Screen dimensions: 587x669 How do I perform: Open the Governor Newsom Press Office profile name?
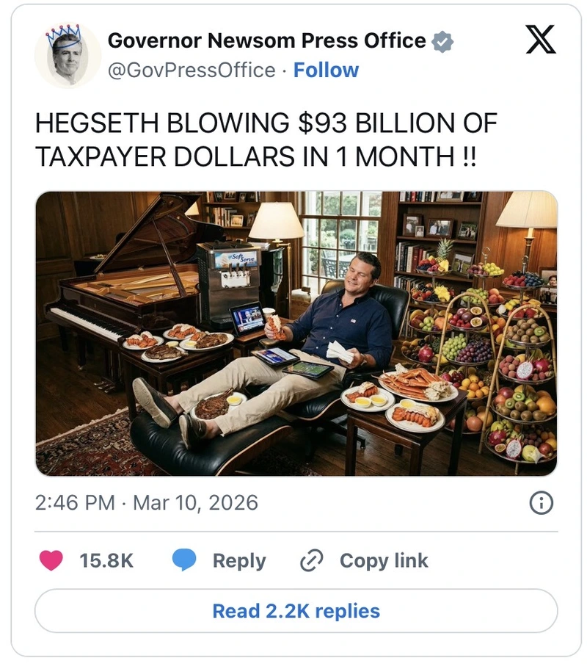click(x=266, y=41)
